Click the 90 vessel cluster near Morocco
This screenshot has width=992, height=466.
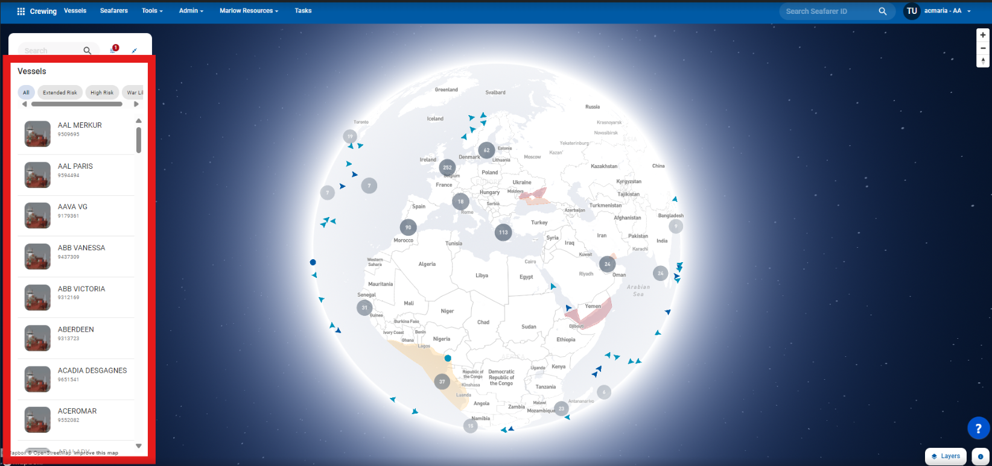point(408,227)
